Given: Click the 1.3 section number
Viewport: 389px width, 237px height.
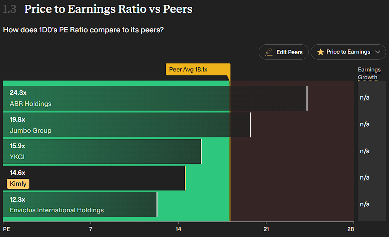Looking at the screenshot, I should click(x=9, y=9).
